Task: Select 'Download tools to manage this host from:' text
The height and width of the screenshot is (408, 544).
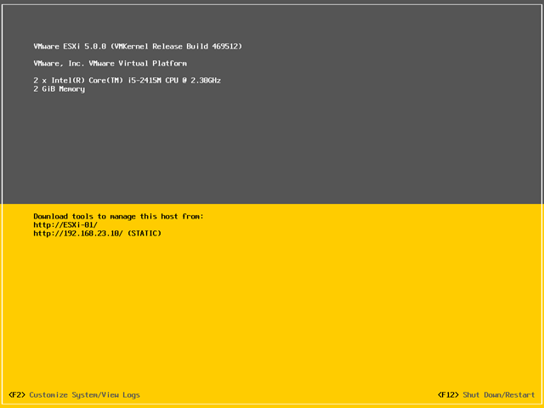Action: coord(119,217)
